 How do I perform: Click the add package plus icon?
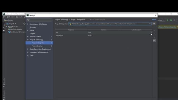(154, 30)
